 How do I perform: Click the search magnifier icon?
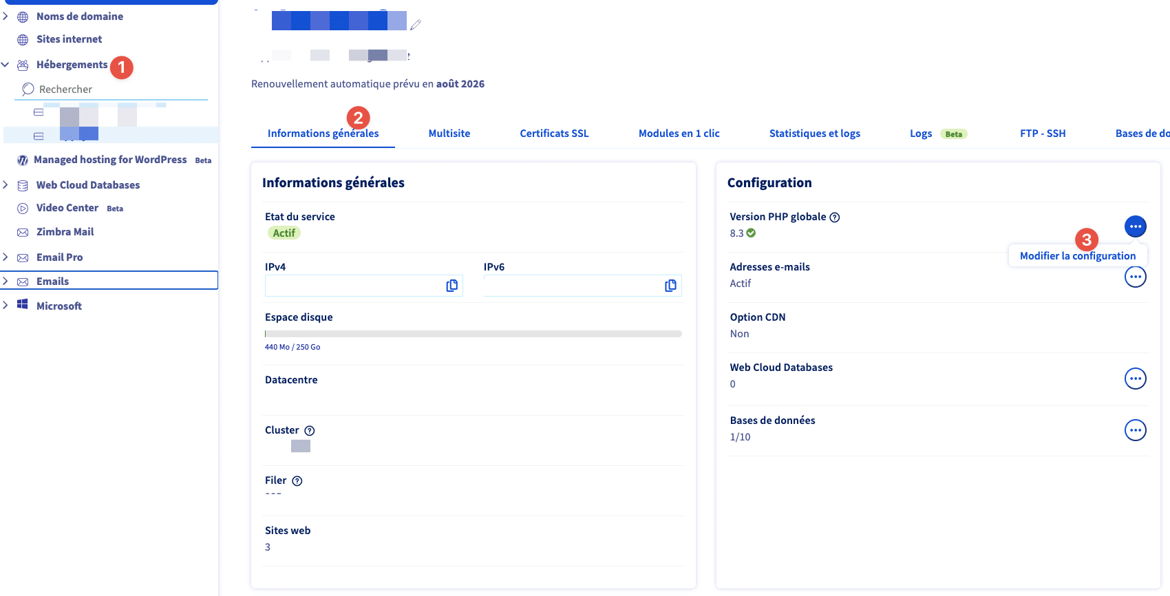pyautogui.click(x=28, y=89)
